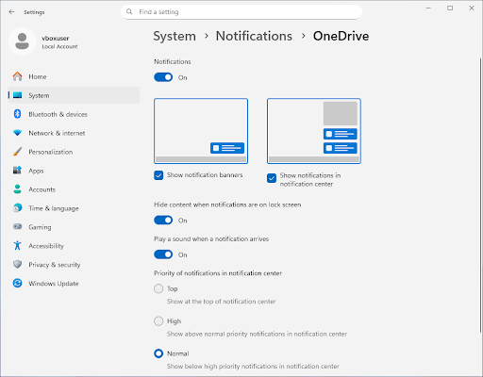Click the Apps icon in sidebar

[x=18, y=171]
